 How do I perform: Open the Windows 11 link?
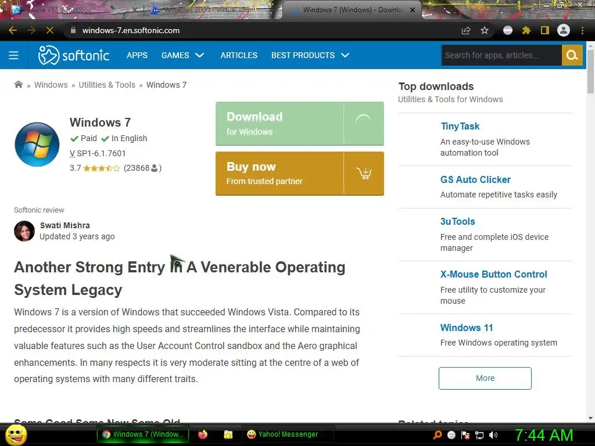tap(467, 328)
